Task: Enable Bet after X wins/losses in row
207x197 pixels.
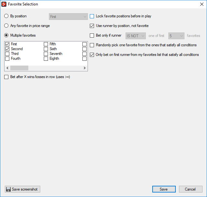Action: point(6,77)
